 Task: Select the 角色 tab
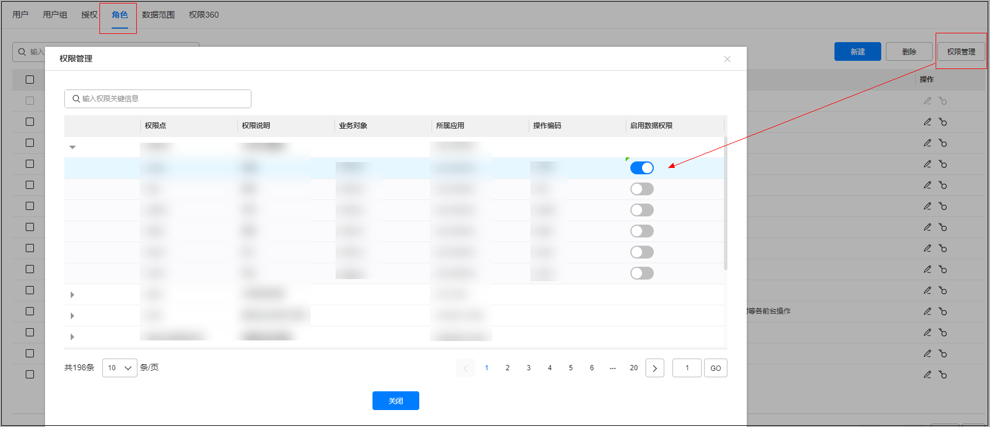point(120,15)
